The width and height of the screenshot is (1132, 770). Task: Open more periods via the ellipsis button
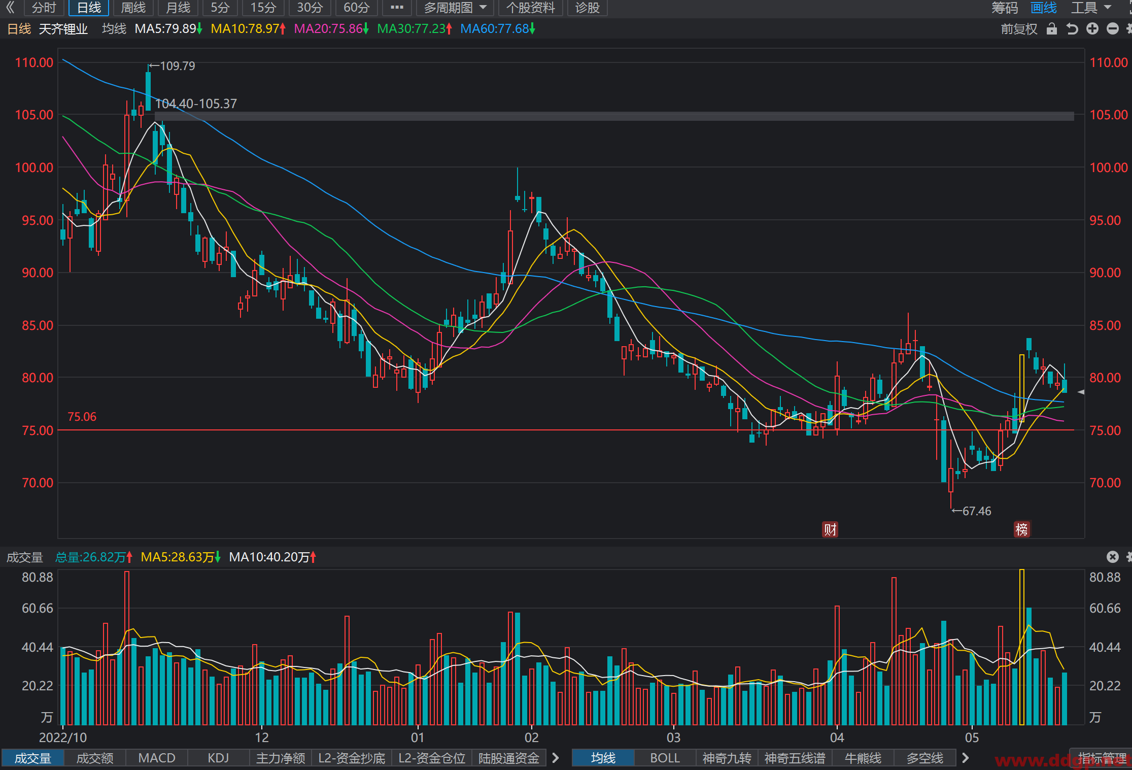point(397,8)
